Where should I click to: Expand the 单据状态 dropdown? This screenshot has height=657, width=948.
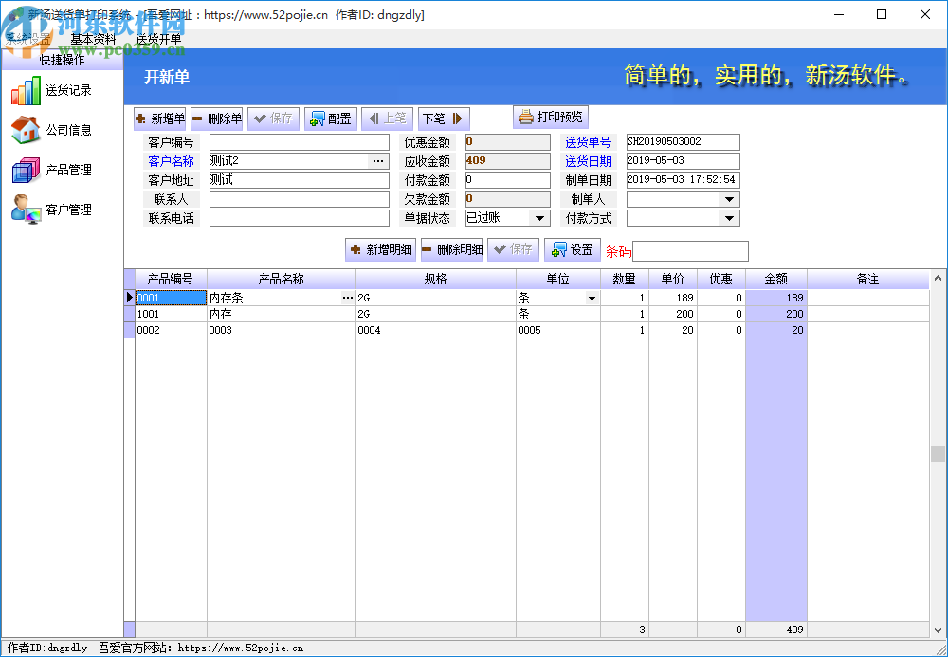pyautogui.click(x=540, y=218)
